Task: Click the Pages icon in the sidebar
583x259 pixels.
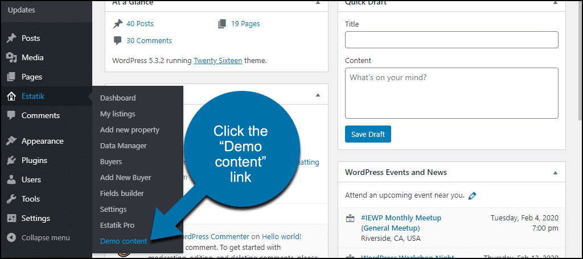Action: (x=11, y=77)
